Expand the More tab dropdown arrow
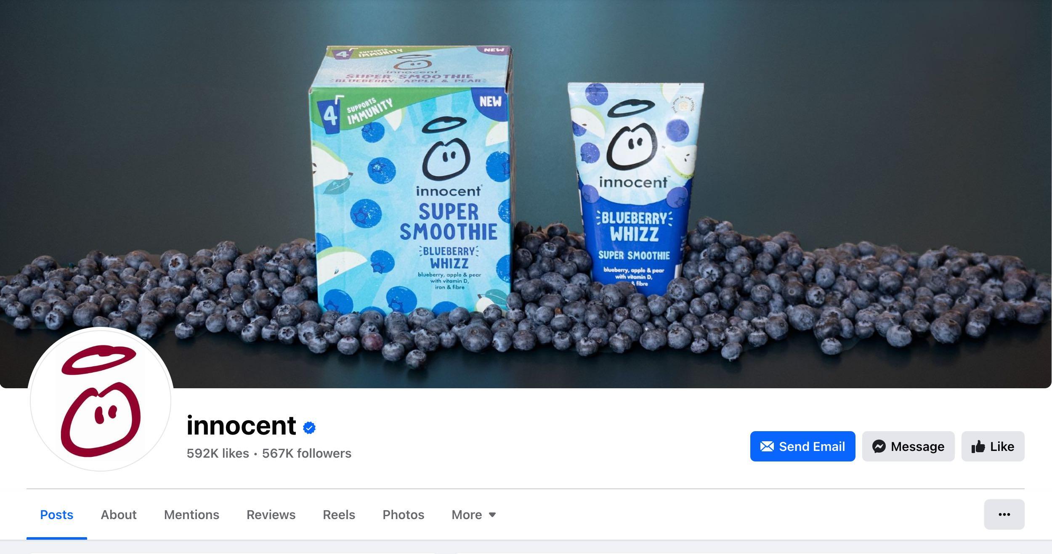 492,515
